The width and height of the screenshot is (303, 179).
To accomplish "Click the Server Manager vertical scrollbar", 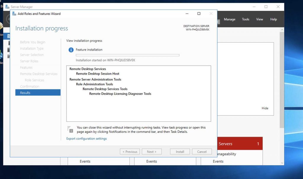I will click(282, 89).
